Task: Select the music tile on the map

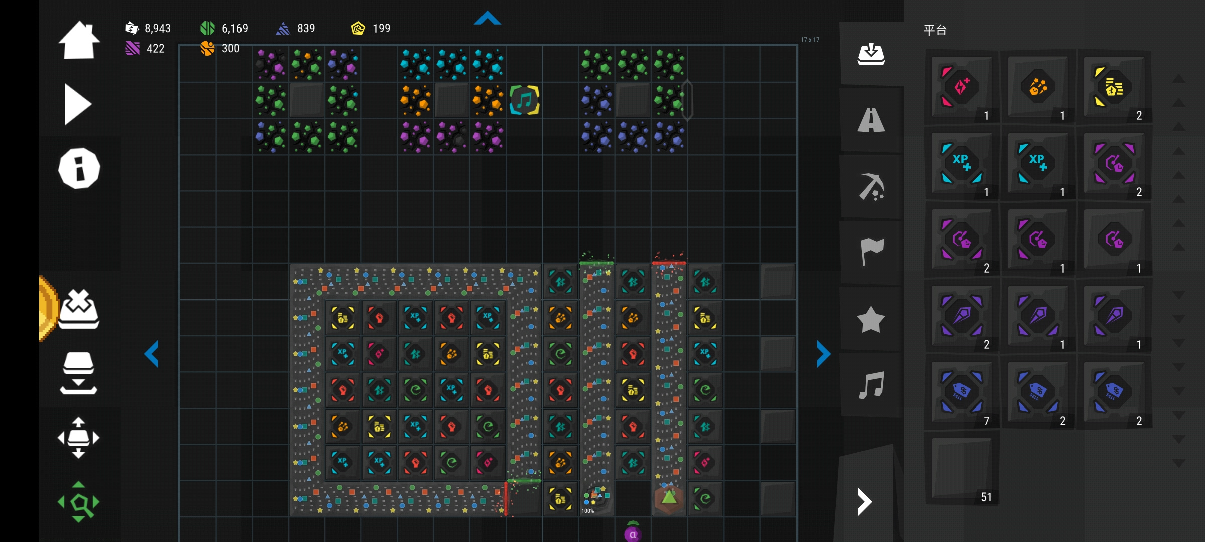Action: tap(524, 100)
